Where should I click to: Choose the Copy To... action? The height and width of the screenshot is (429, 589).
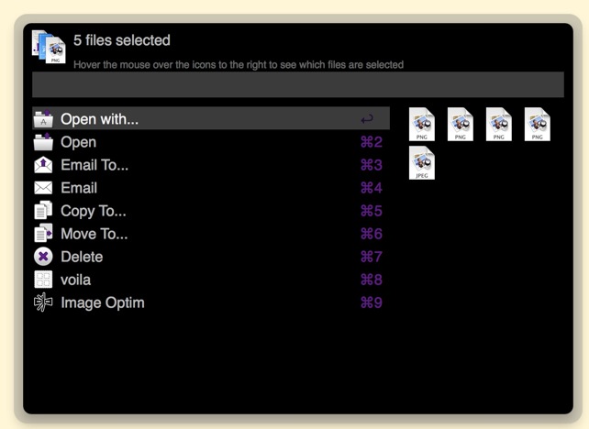[211, 211]
